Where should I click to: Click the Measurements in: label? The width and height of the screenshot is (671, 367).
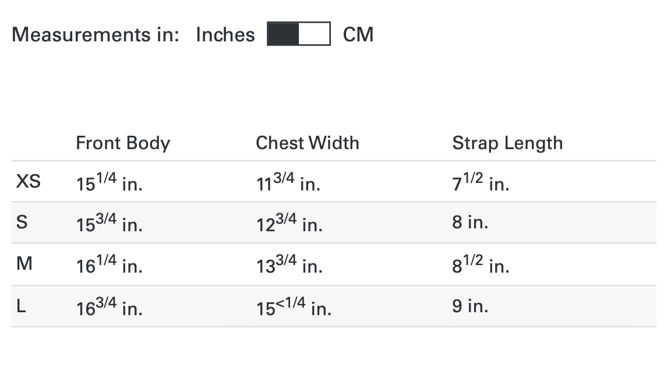[96, 35]
